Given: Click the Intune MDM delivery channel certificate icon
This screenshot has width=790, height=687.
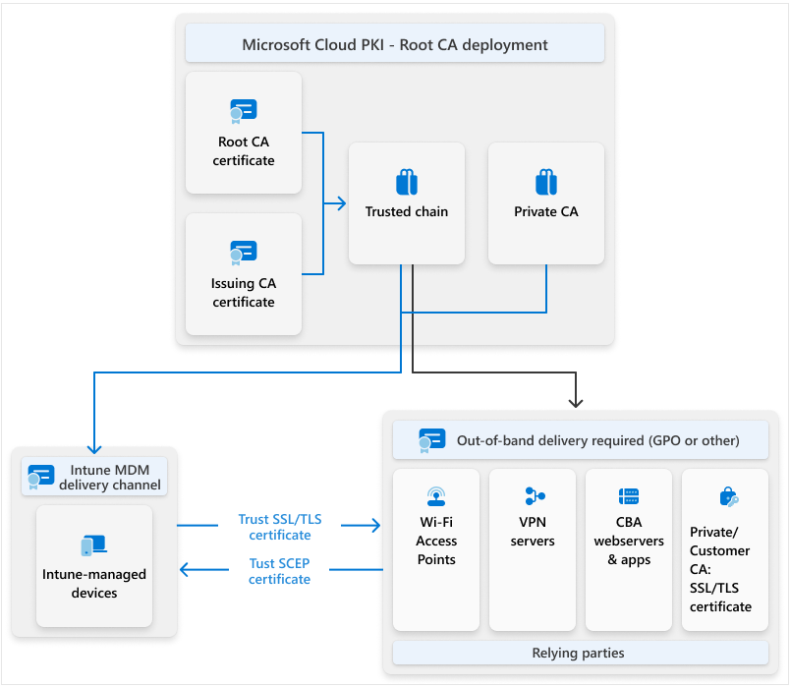Looking at the screenshot, I should click(x=40, y=476).
